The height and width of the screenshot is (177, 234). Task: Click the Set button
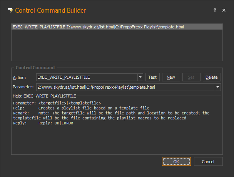point(191,77)
